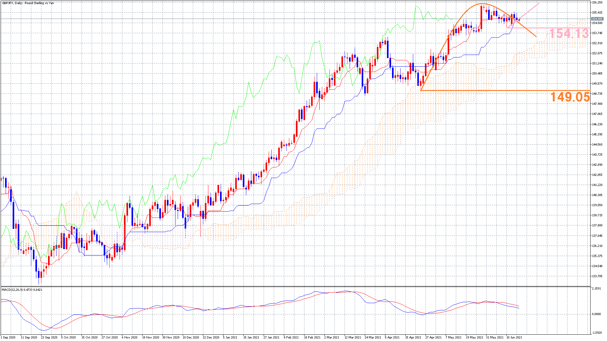Click the MACD zero level label 0.0000

click(596, 314)
